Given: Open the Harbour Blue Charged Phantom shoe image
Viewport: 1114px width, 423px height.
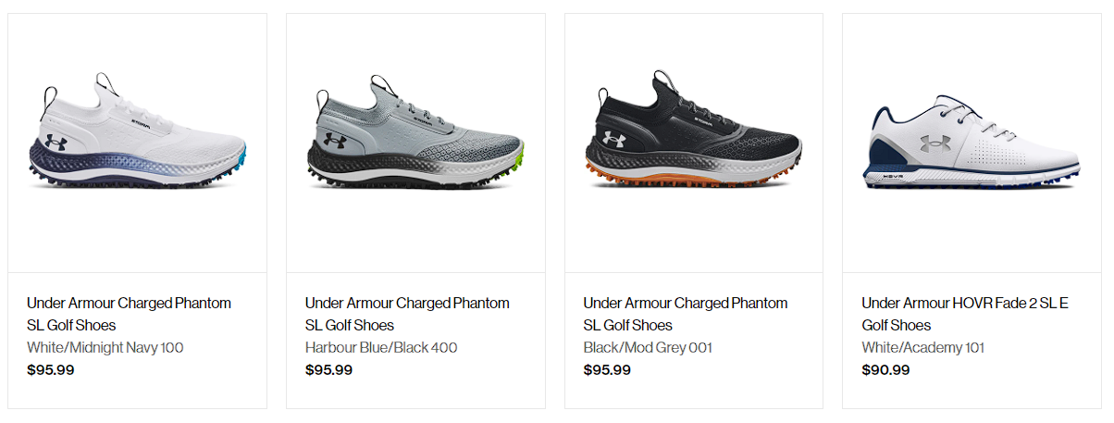Looking at the screenshot, I should click(x=415, y=131).
